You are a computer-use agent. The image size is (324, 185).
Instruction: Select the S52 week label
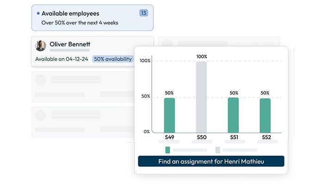(x=266, y=137)
